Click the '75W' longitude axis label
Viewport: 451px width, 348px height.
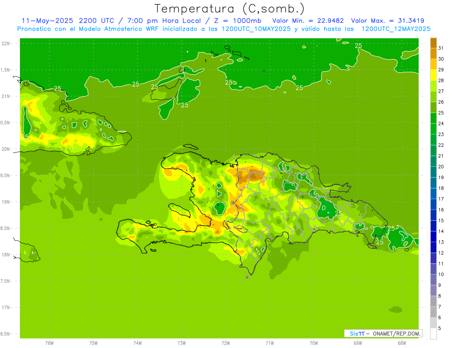click(94, 343)
